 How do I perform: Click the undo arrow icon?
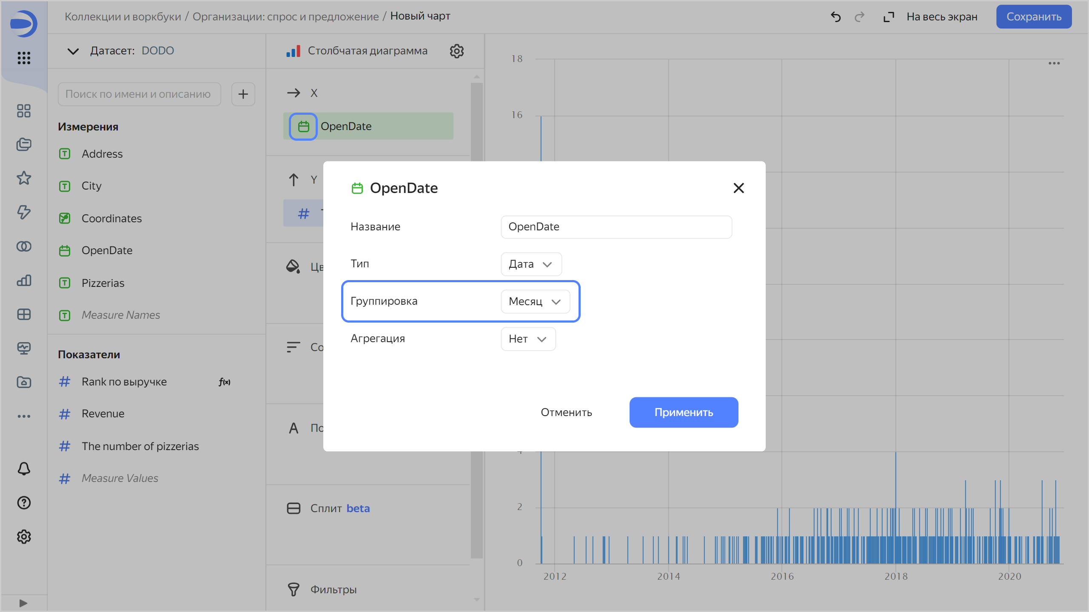click(x=835, y=17)
